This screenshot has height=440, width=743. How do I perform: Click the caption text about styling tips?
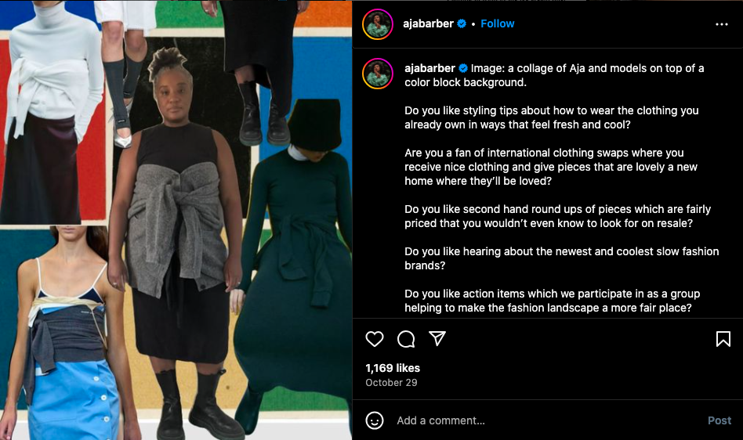pos(552,117)
